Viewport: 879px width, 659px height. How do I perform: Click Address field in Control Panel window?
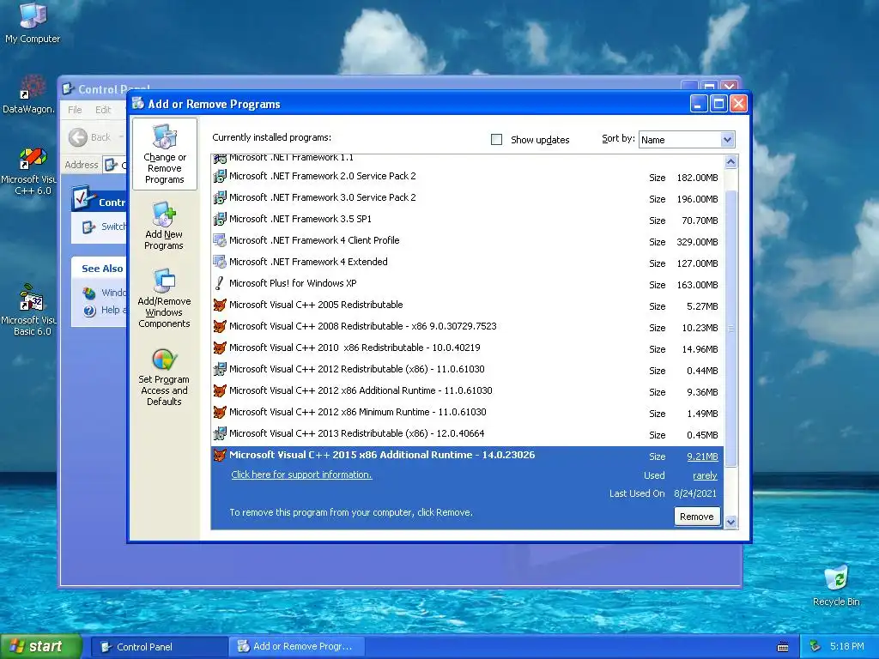(x=114, y=165)
